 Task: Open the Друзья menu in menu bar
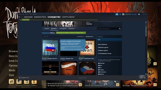coord(27,14)
